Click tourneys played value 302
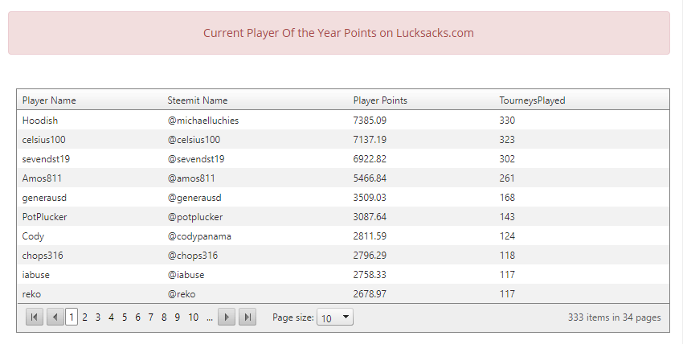 tap(507, 159)
